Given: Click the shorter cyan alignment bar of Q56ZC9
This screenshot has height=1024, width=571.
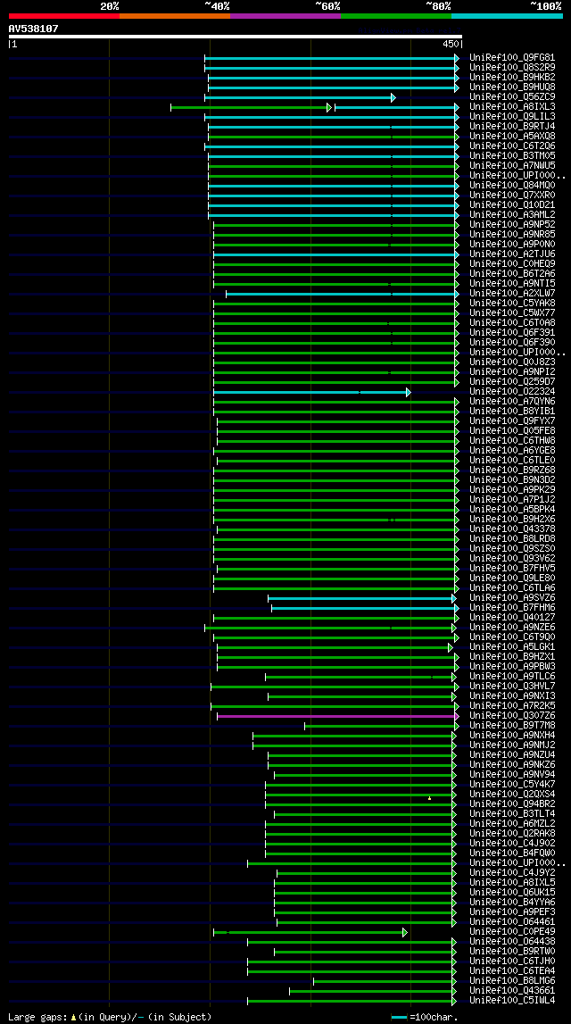Looking at the screenshot, I should pyautogui.click(x=298, y=97).
